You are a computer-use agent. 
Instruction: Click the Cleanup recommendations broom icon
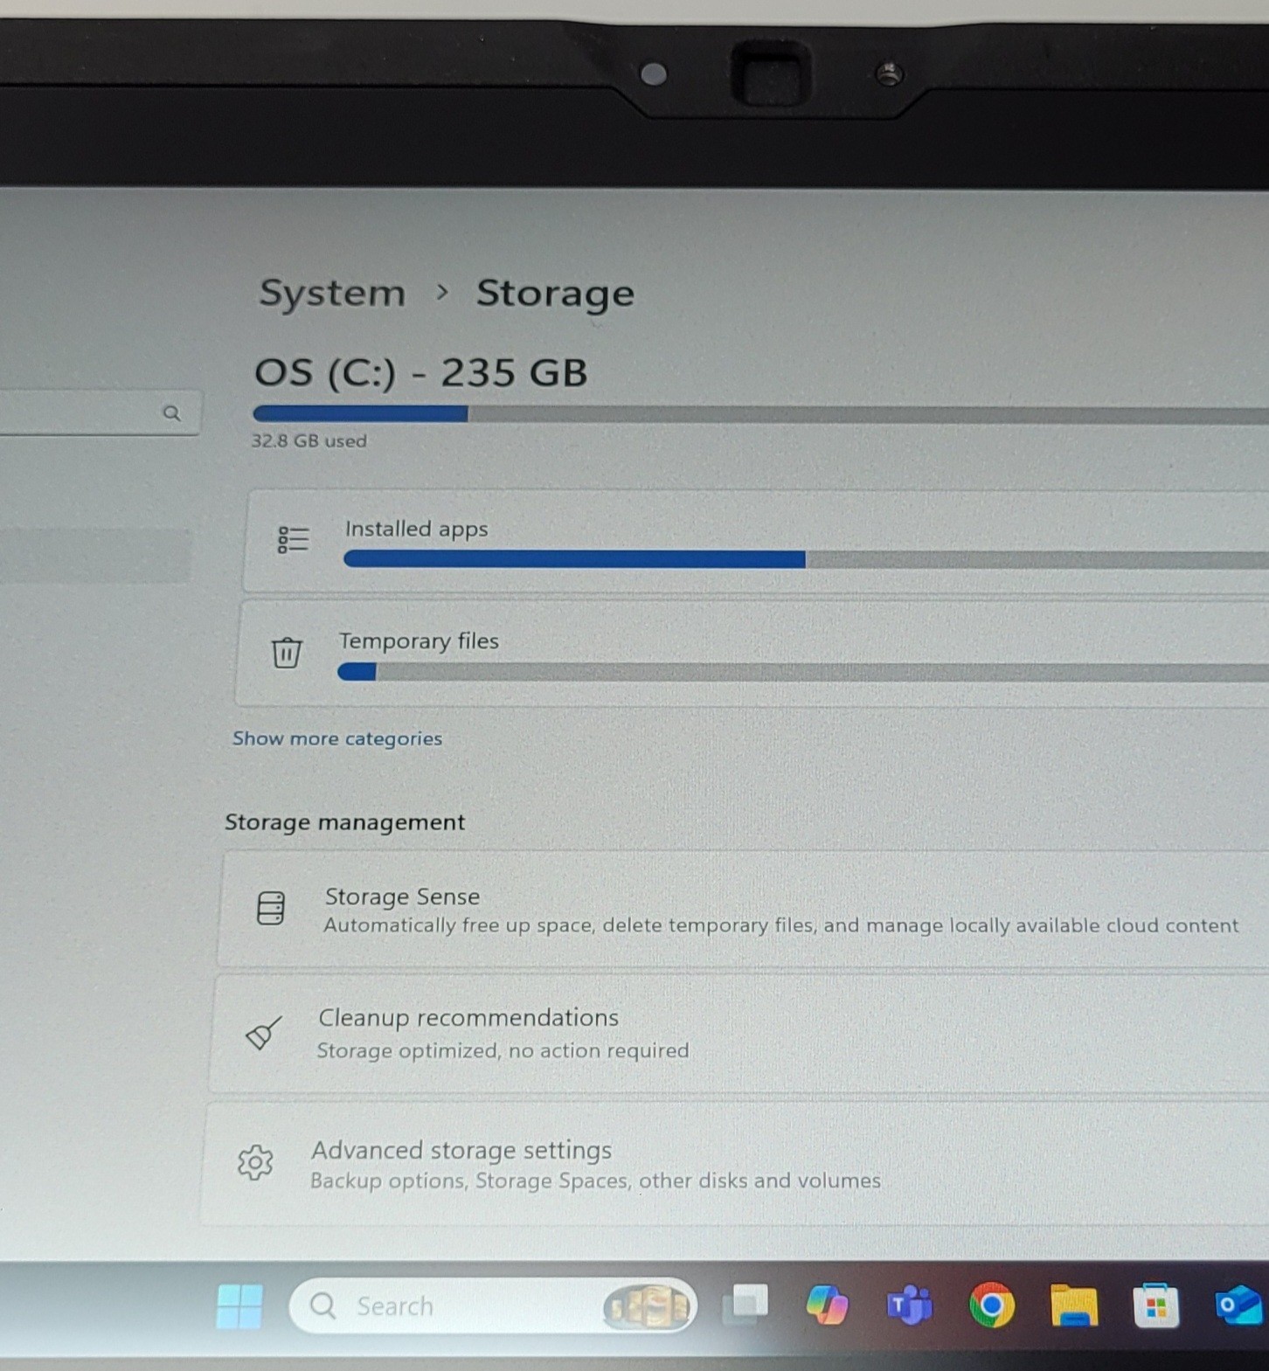263,1033
